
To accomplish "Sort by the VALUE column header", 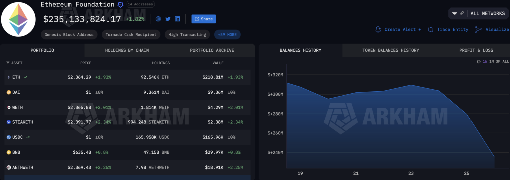I will pos(218,63).
